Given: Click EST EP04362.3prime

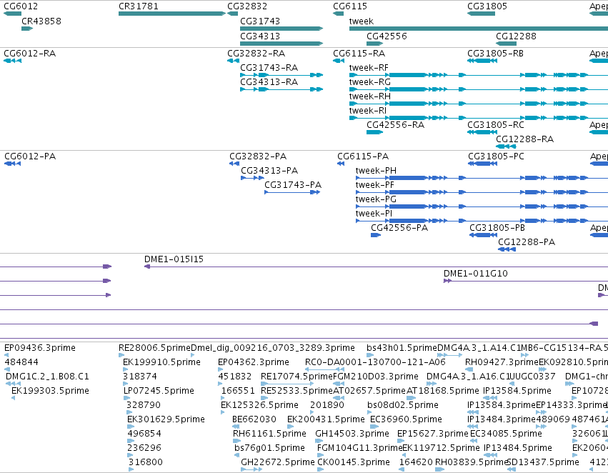Looking at the screenshot, I should coord(254,362).
